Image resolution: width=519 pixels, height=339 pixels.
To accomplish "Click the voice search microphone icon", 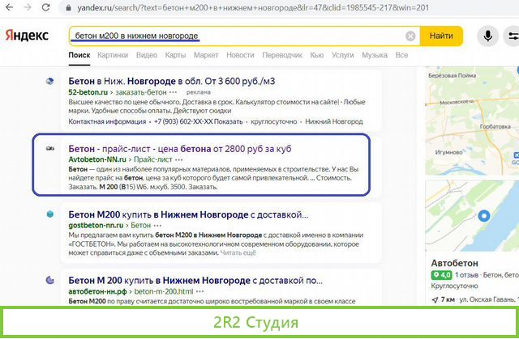I will 488,36.
